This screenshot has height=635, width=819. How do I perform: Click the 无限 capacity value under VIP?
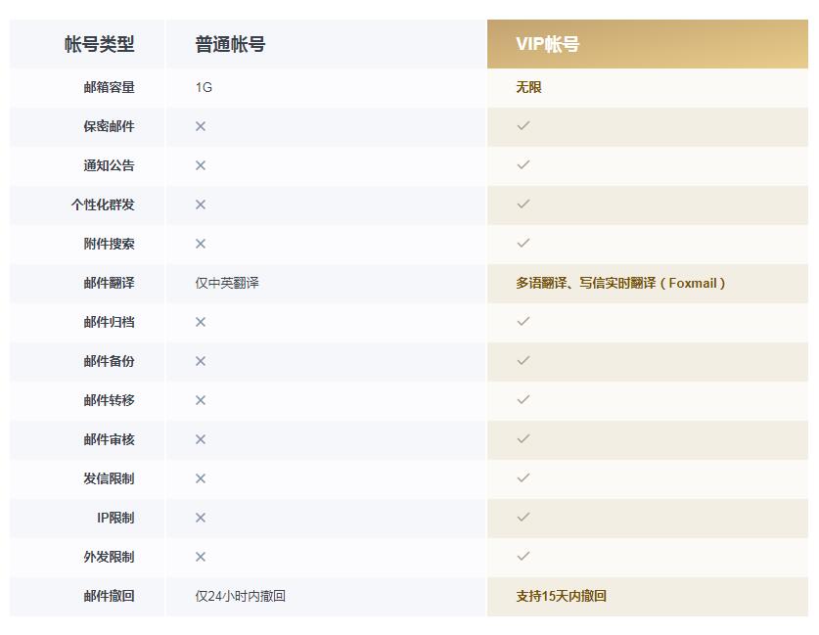tap(528, 87)
